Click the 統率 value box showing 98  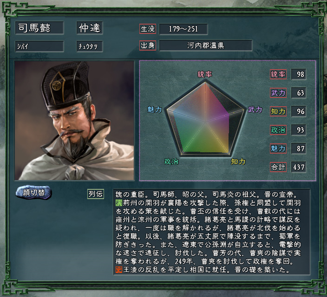coord(299,74)
